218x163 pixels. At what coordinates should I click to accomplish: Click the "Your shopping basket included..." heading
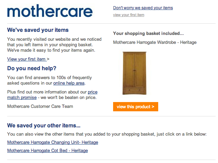coord(148,34)
